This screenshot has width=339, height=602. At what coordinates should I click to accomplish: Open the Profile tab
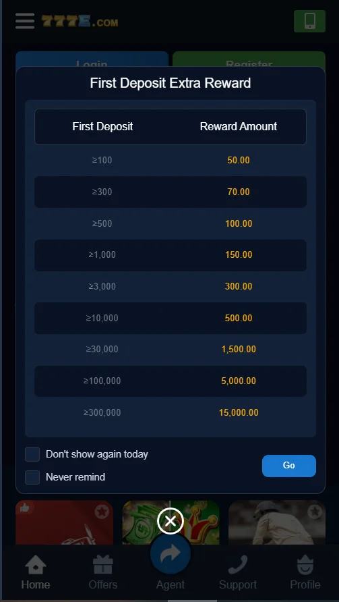[305, 572]
